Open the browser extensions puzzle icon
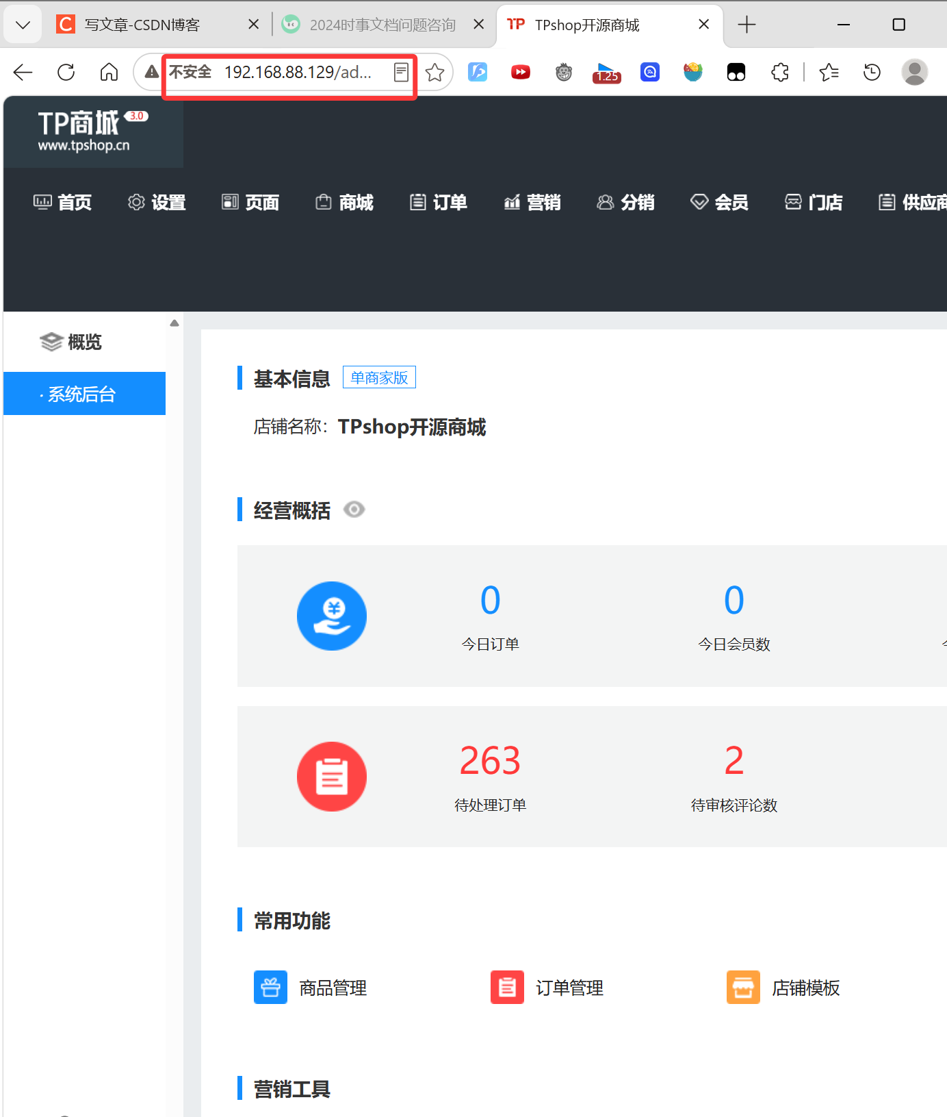The width and height of the screenshot is (947, 1117). pyautogui.click(x=779, y=72)
